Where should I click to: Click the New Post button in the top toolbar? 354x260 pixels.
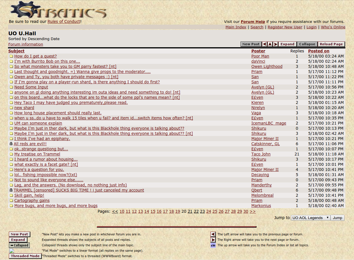(251, 44)
